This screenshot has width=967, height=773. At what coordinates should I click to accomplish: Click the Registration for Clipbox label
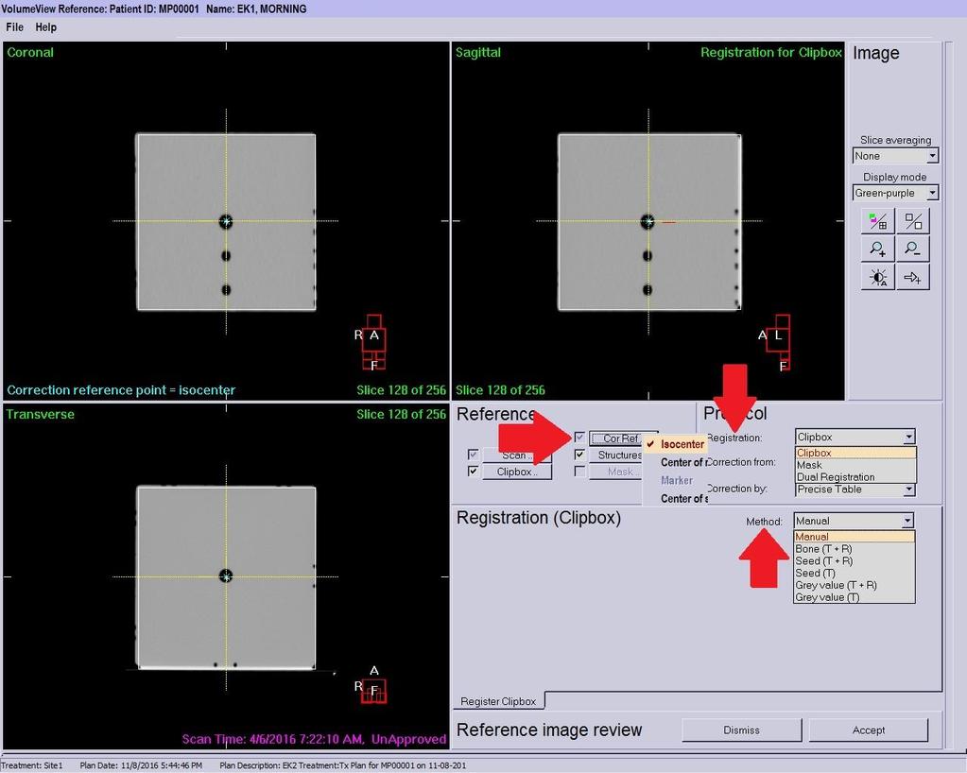click(771, 52)
